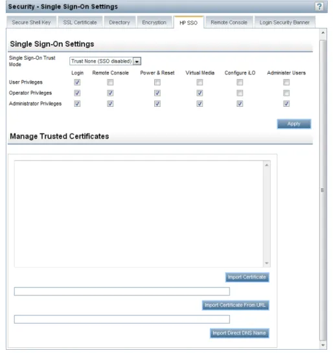Enable Power & Reset for User Privileges

pos(157,82)
